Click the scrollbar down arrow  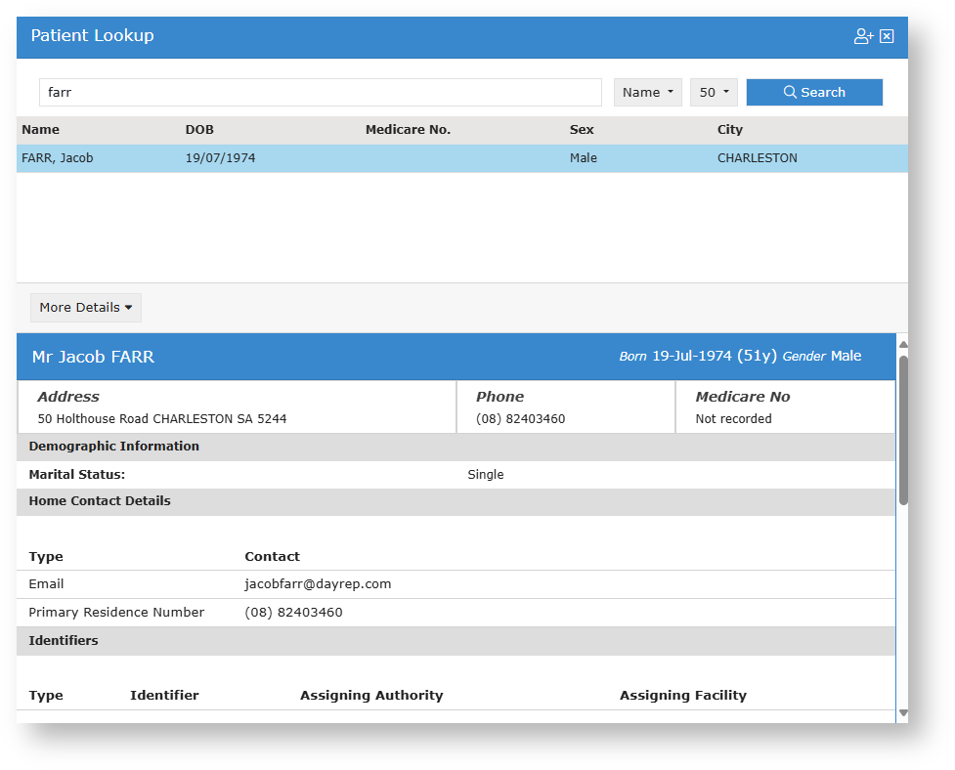tap(903, 713)
